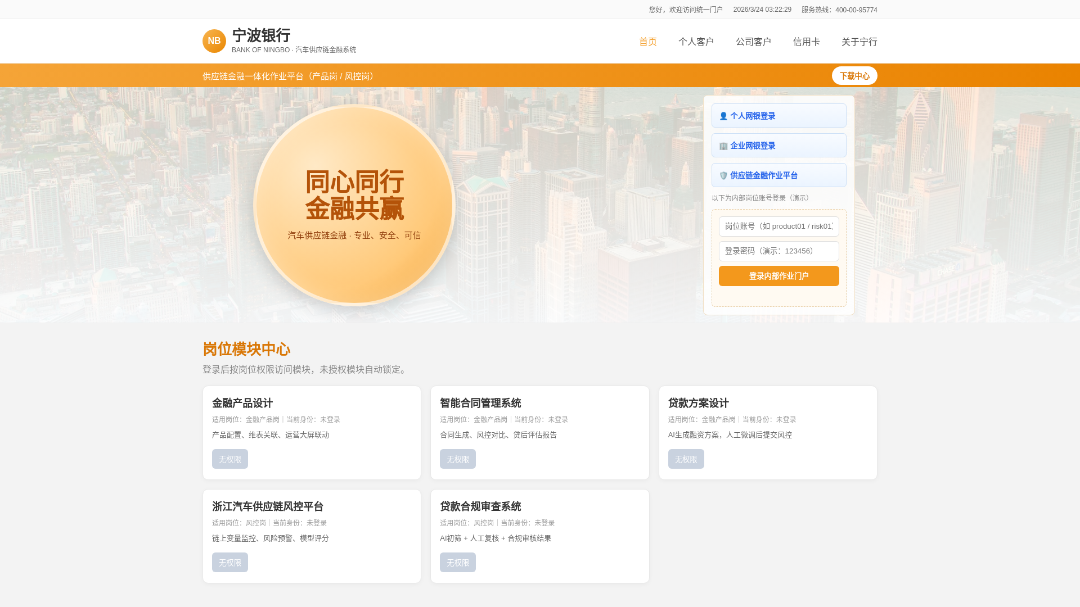Click the 浙江汽车供应链风控平台 card title
The height and width of the screenshot is (607, 1080).
(x=268, y=506)
